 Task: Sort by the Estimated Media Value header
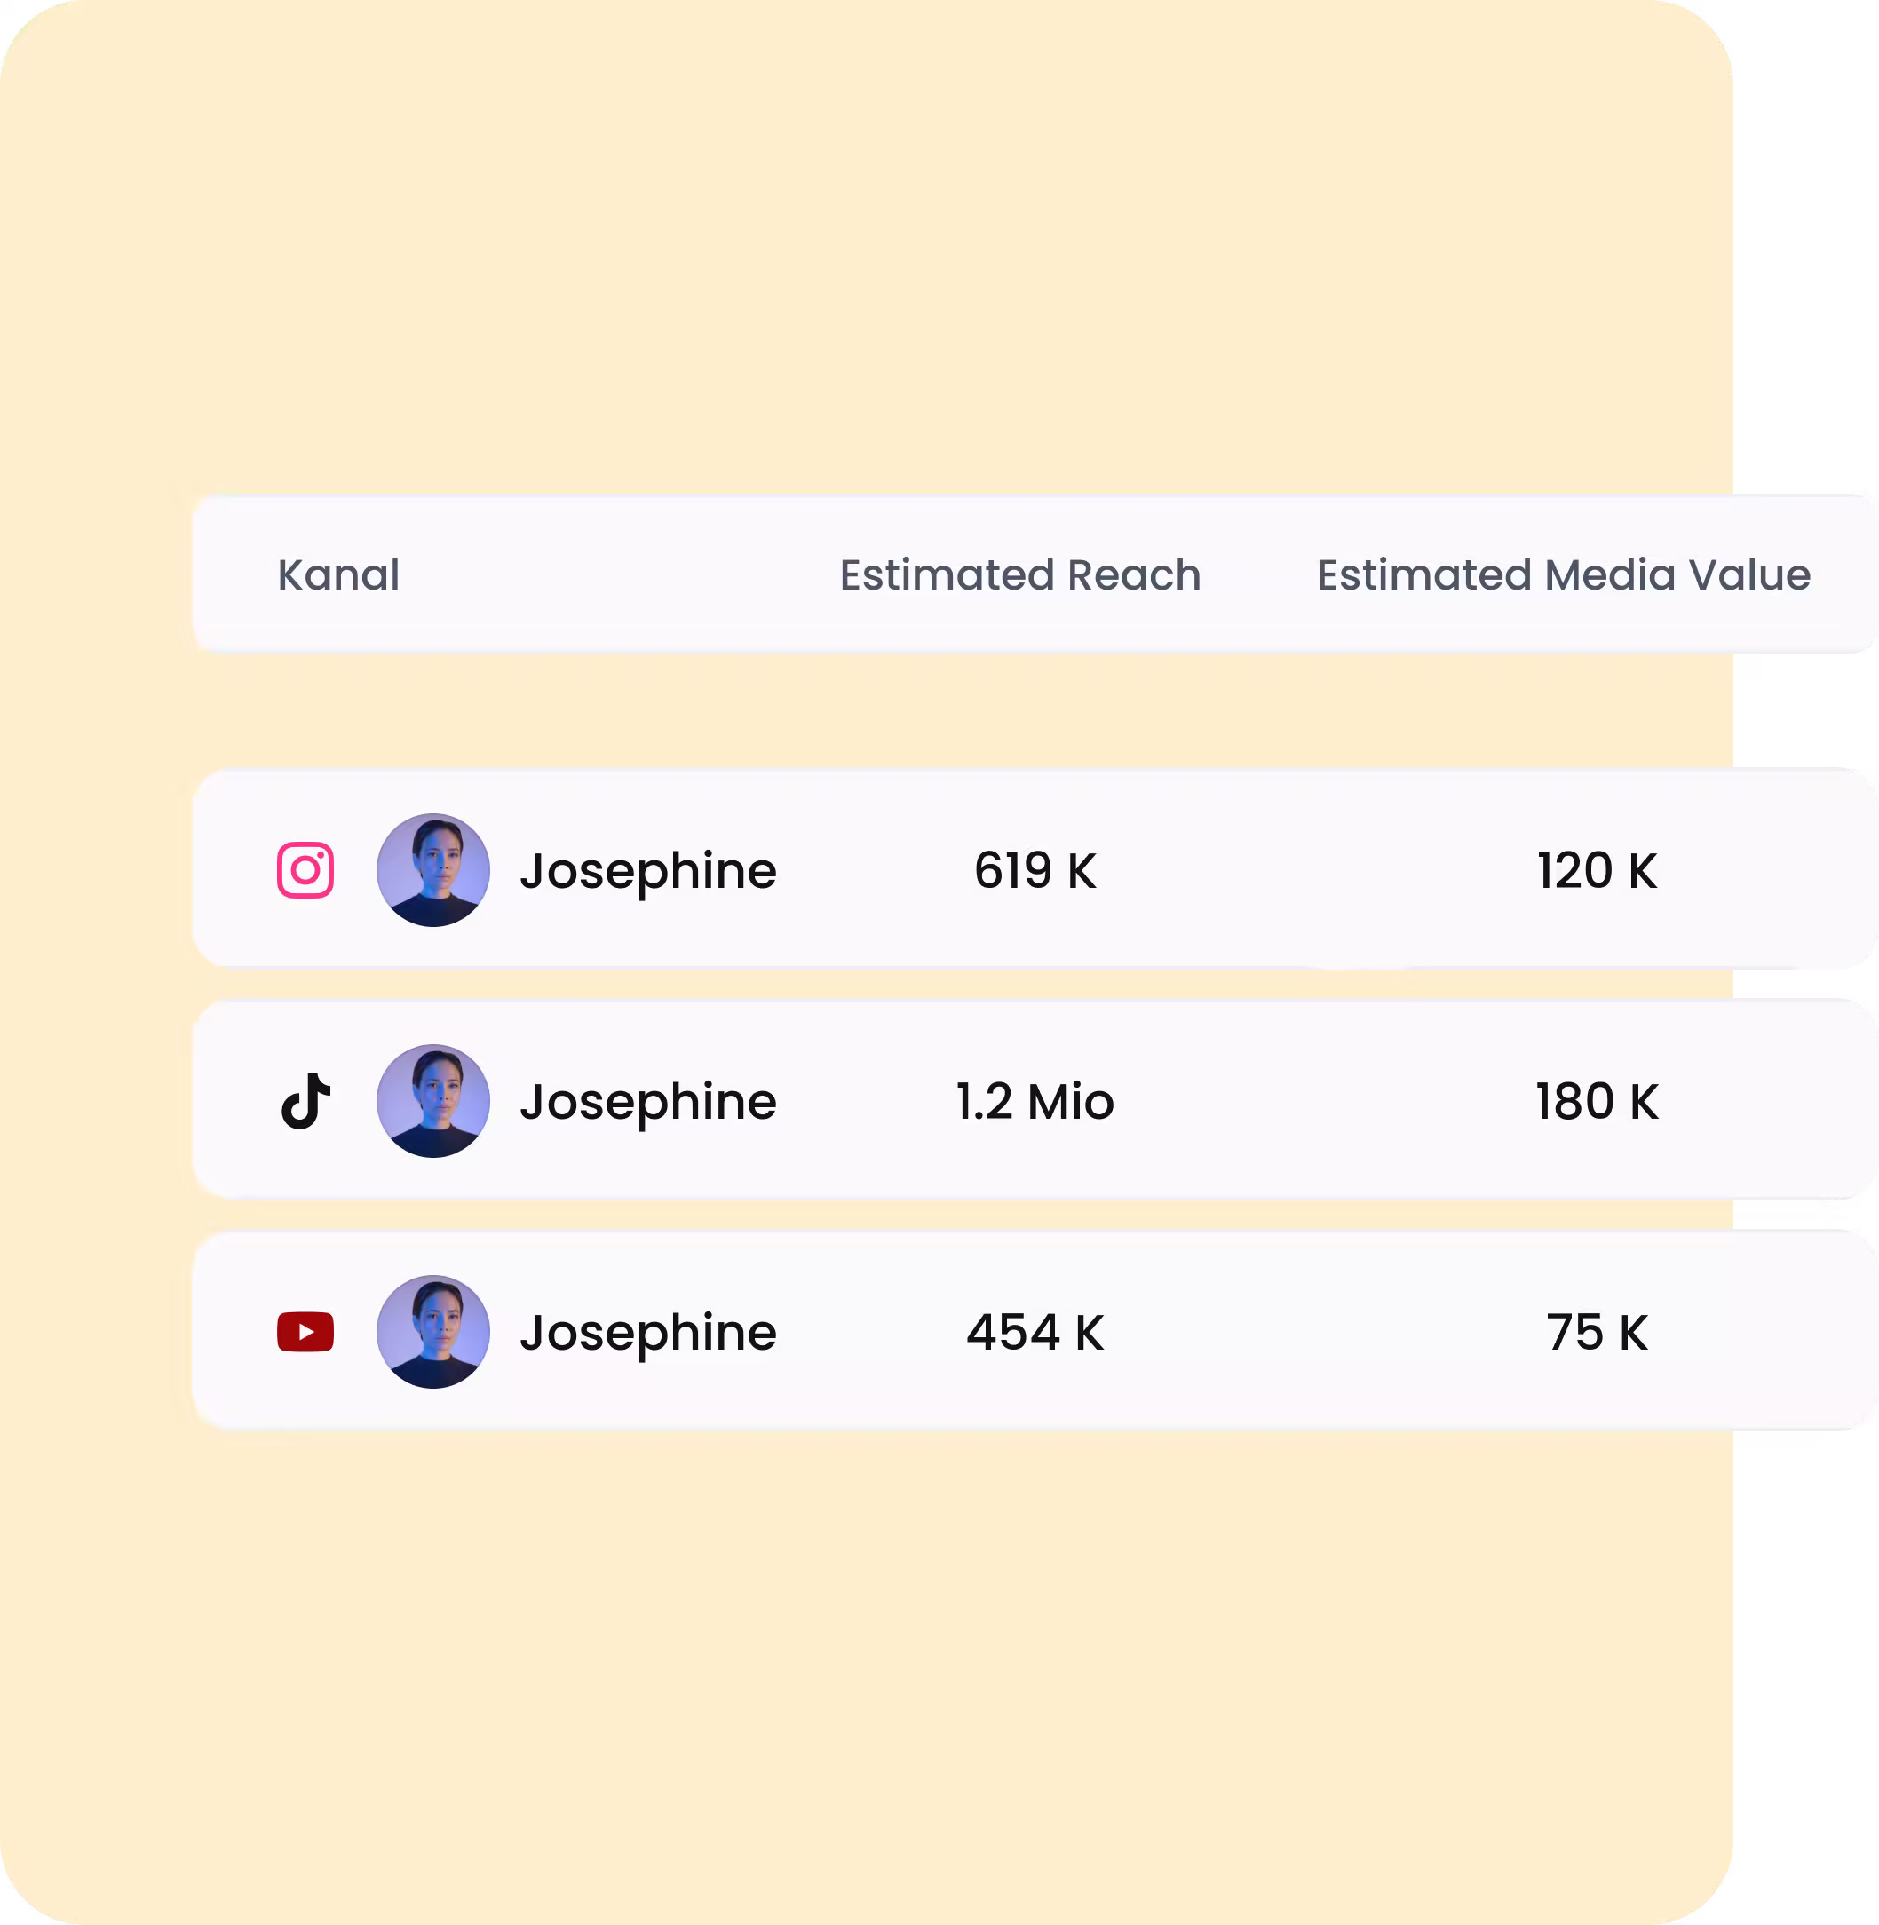(x=1563, y=574)
